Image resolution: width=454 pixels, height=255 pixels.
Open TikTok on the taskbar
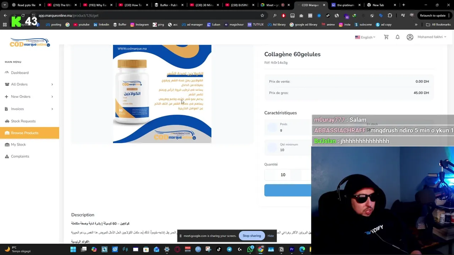point(219,249)
